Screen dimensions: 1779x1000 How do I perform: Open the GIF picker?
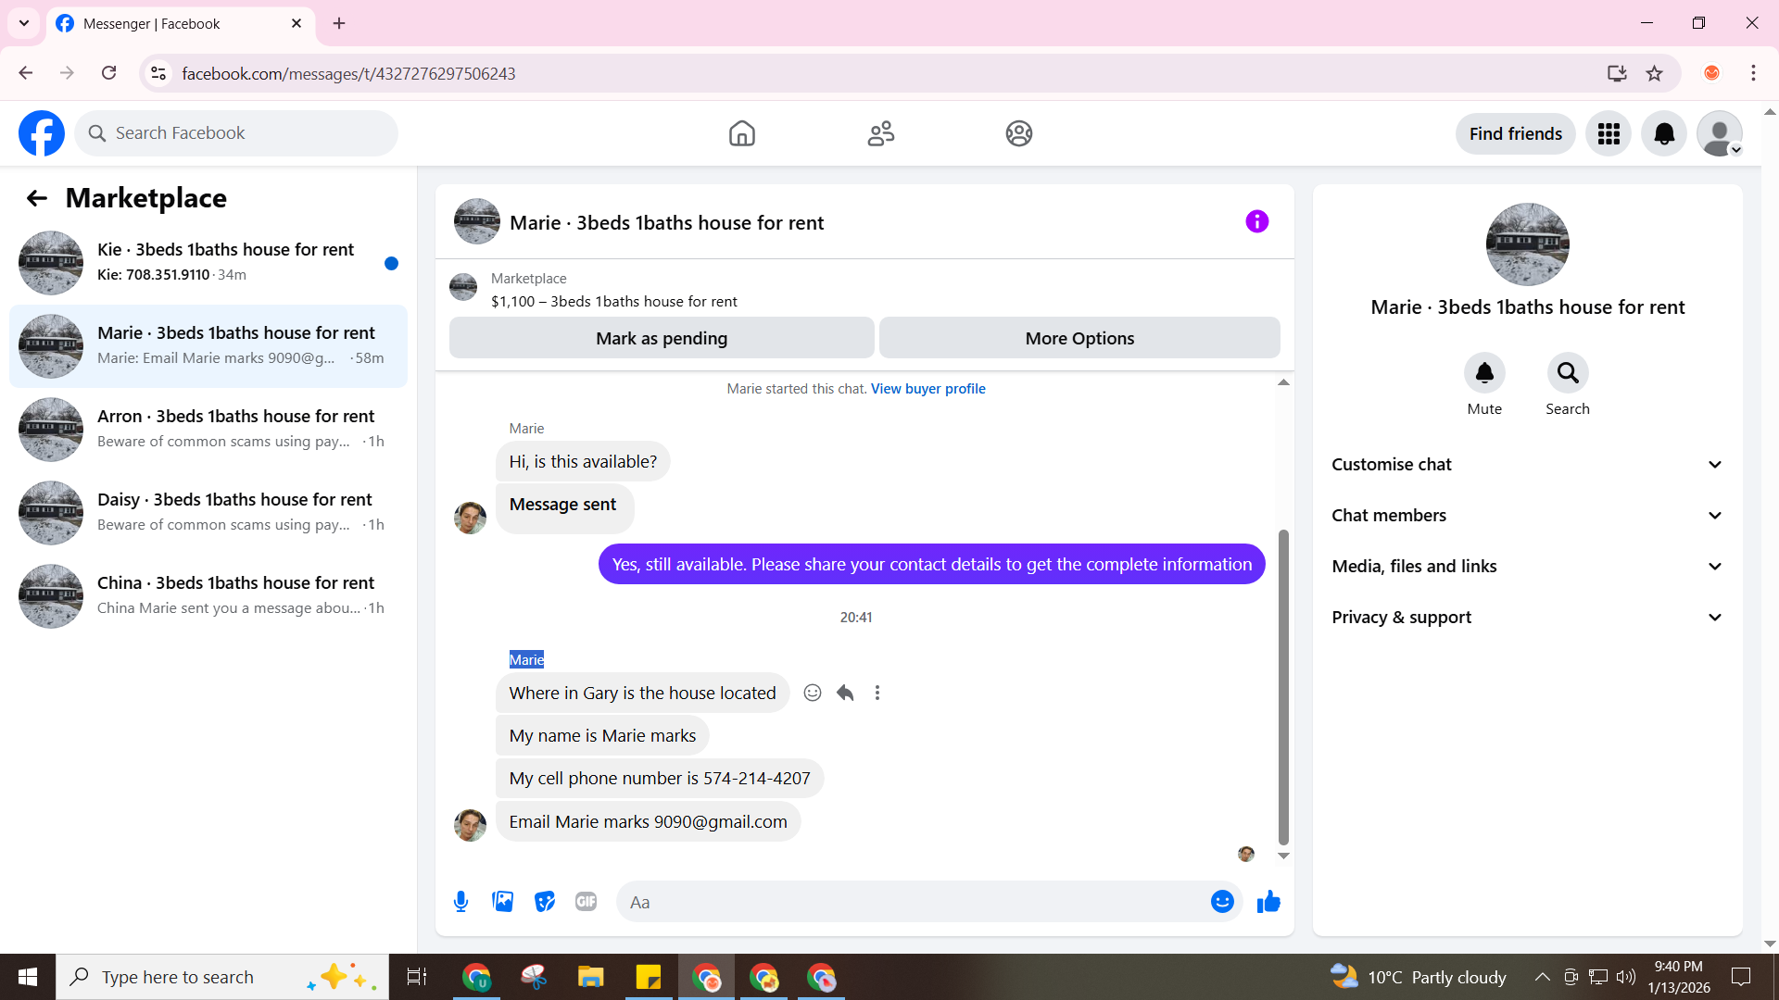click(586, 902)
